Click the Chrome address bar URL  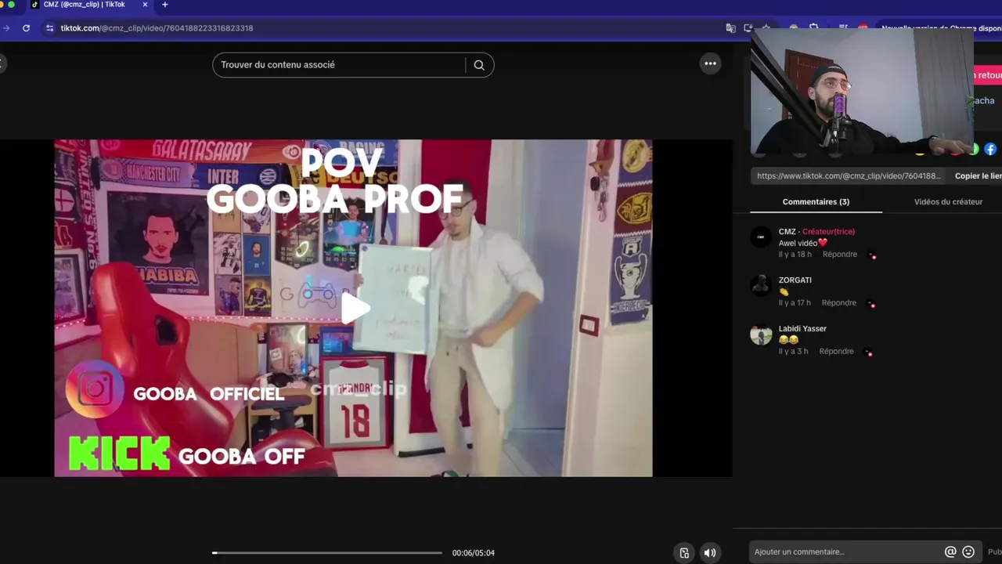pos(157,28)
